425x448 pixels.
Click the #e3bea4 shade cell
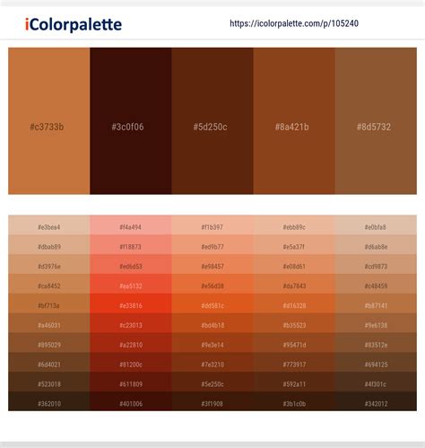pyautogui.click(x=49, y=225)
